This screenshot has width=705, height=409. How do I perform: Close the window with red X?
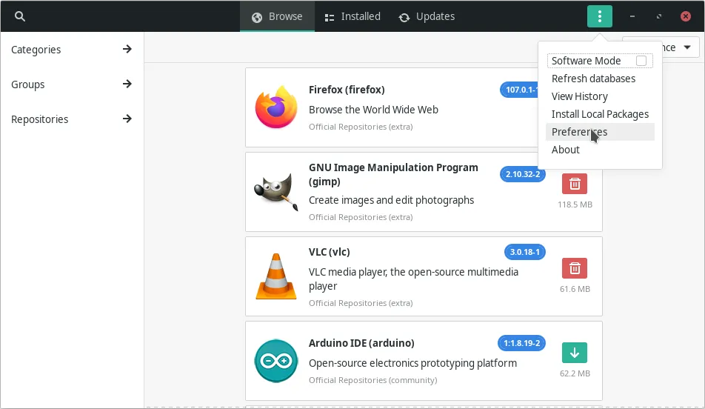[x=686, y=16]
